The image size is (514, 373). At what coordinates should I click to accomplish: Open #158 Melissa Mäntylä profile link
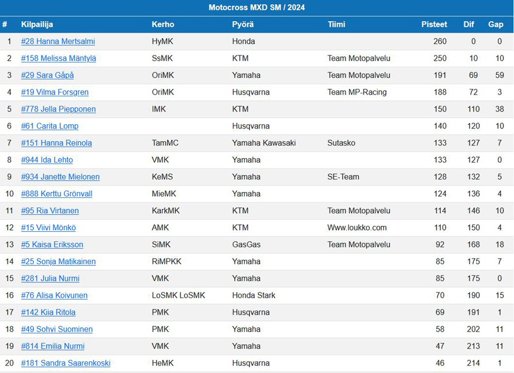coord(58,58)
